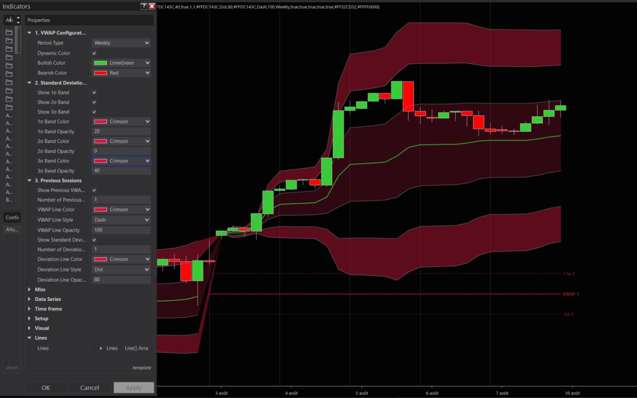Click the Apply button

point(134,388)
